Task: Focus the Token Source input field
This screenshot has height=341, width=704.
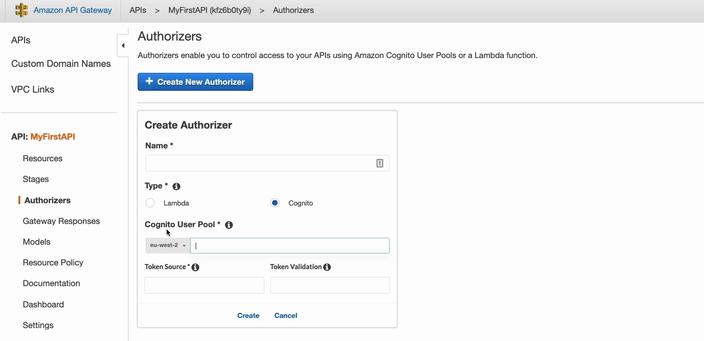Action: click(204, 285)
